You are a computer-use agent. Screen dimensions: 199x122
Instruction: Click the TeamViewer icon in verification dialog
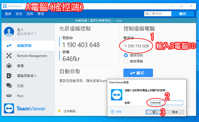[x=117, y=95]
